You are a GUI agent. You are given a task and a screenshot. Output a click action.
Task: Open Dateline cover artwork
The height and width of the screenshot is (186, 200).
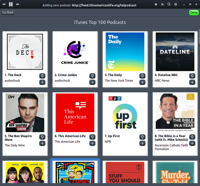coord(175,52)
